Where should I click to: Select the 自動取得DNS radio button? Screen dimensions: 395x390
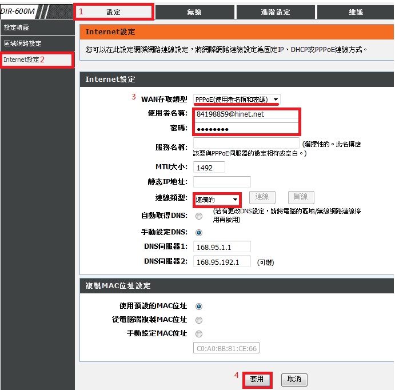[x=199, y=216]
